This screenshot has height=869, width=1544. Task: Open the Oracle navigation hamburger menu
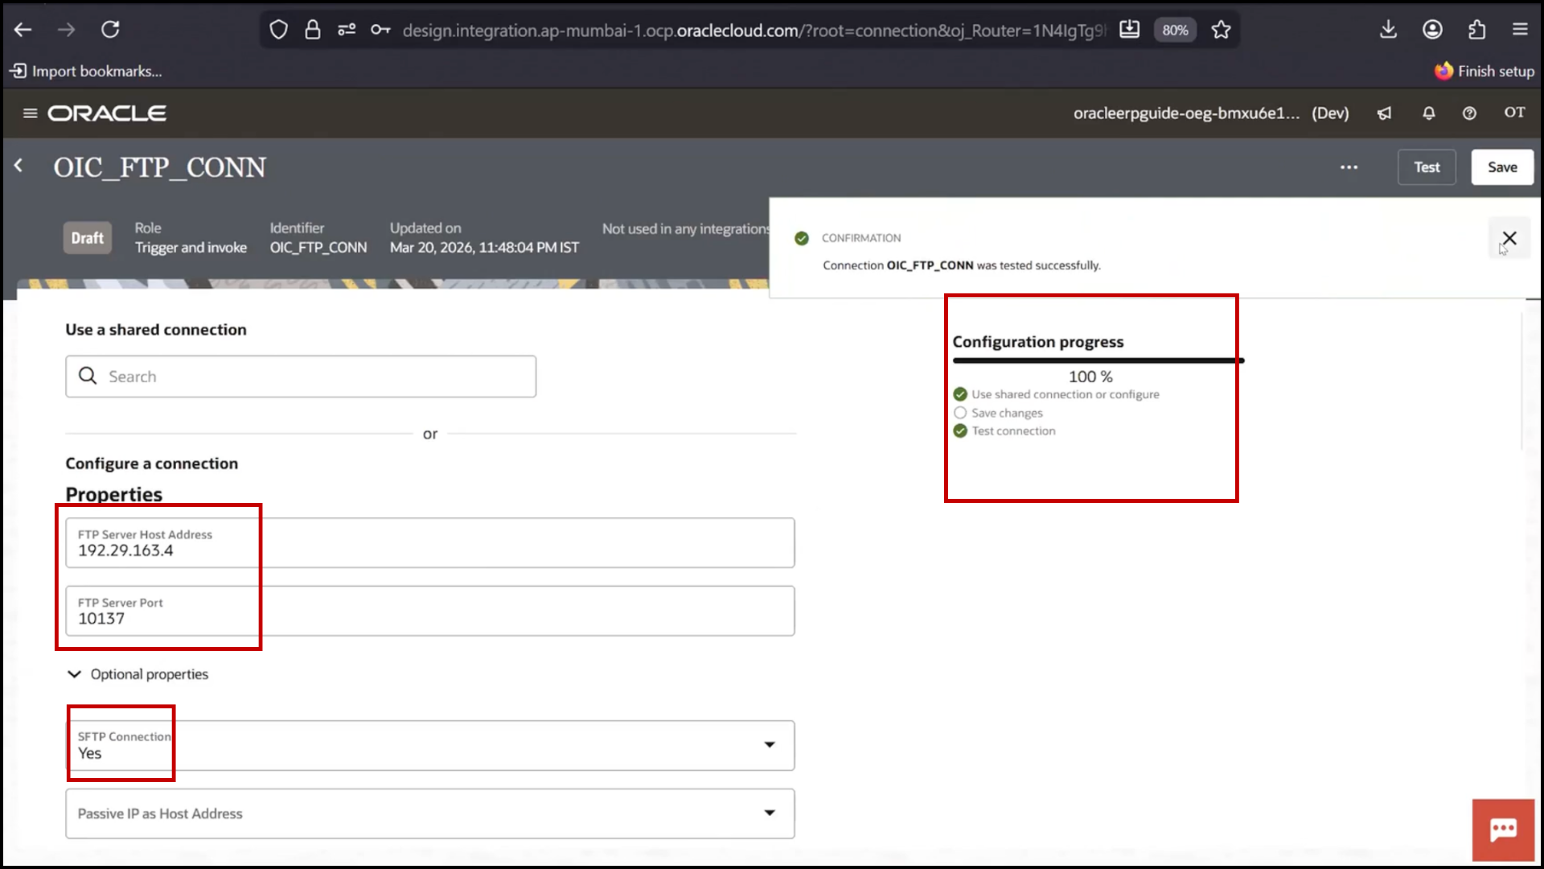pyautogui.click(x=30, y=113)
